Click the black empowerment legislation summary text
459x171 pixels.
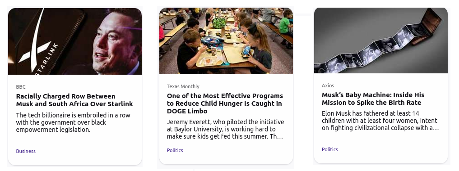click(x=73, y=122)
